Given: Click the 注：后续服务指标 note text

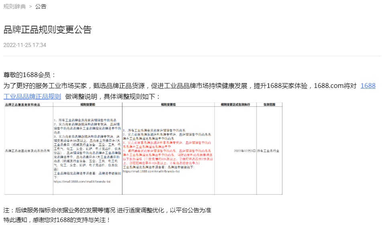Looking at the screenshot, I should pos(107,210).
